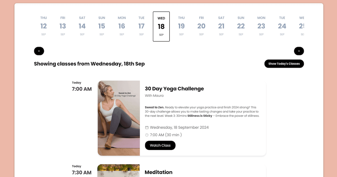Open the Meditation class title
The height and width of the screenshot is (177, 337).
pos(158,172)
